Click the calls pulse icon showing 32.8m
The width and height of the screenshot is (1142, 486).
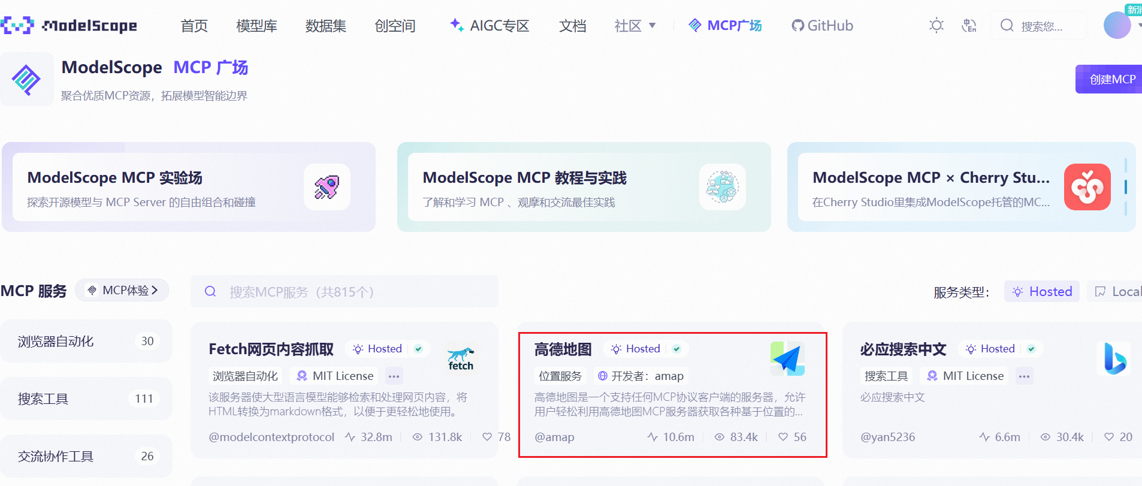pos(351,437)
